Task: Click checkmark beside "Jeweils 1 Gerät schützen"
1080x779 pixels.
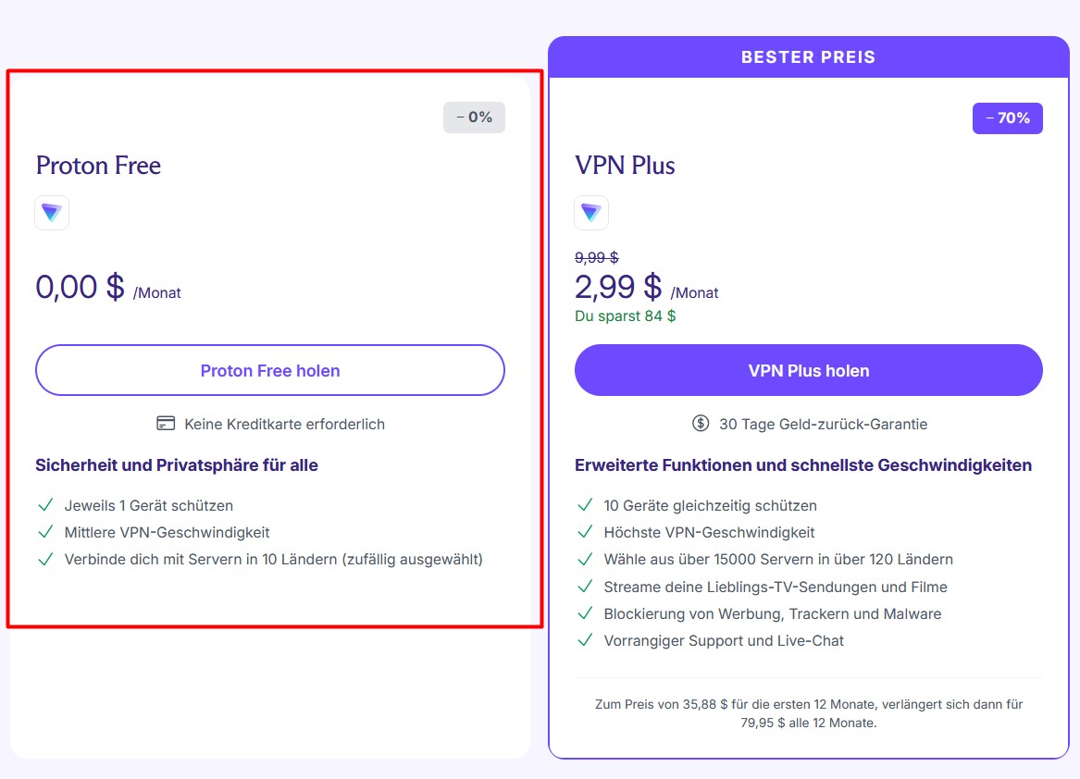Action: 44,505
